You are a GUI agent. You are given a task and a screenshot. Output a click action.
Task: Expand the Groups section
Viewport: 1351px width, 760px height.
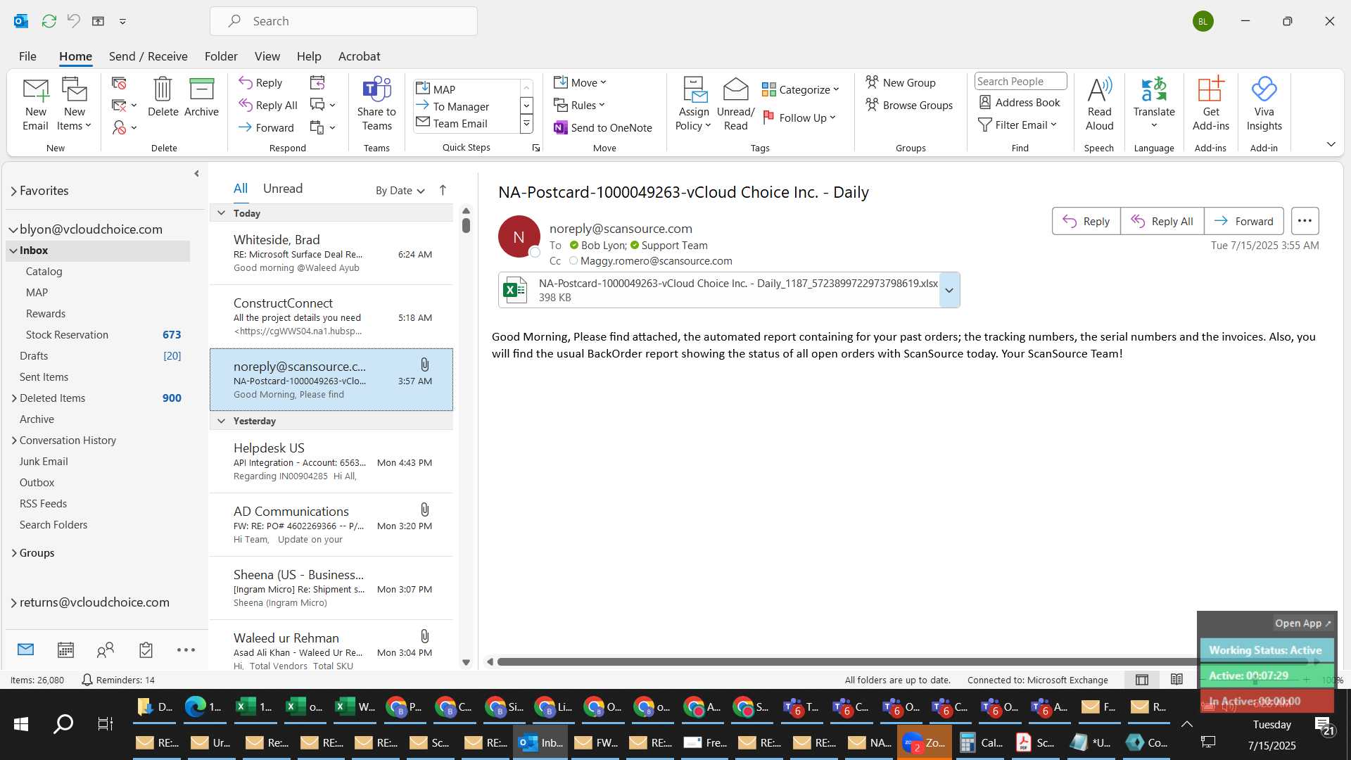click(14, 553)
